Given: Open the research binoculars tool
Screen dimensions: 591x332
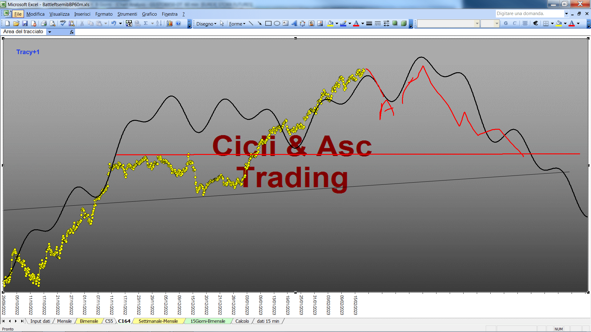Looking at the screenshot, I should pyautogui.click(x=72, y=23).
